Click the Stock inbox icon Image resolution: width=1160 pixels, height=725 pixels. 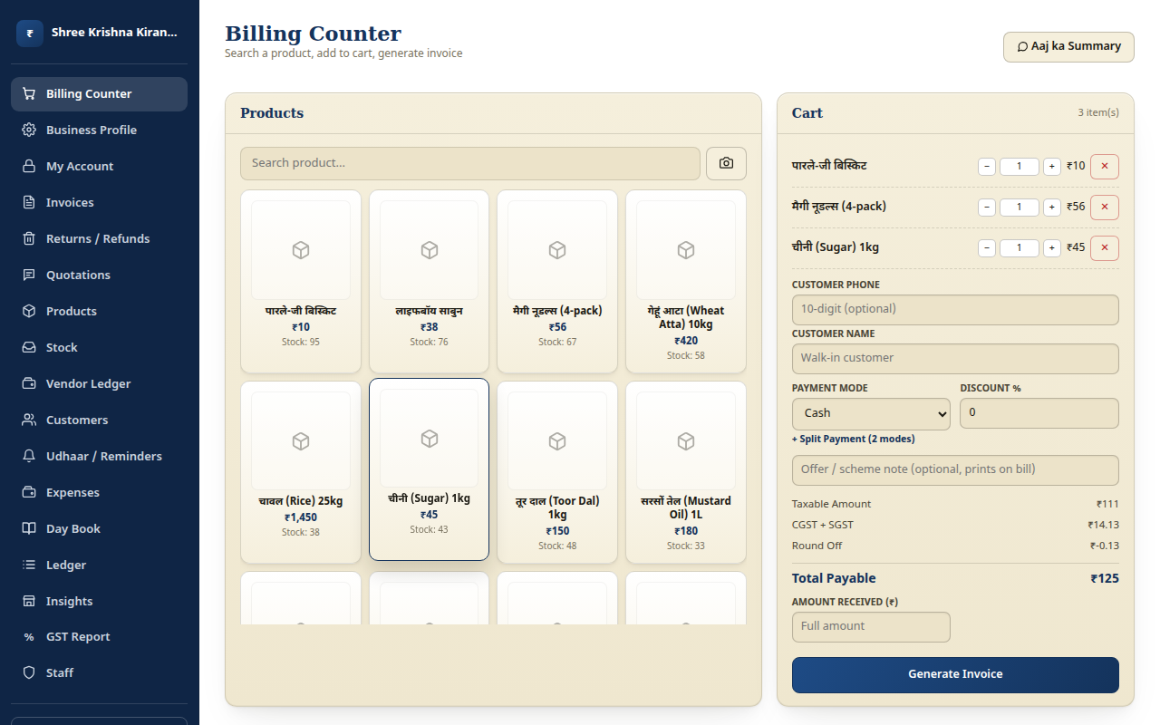click(29, 347)
